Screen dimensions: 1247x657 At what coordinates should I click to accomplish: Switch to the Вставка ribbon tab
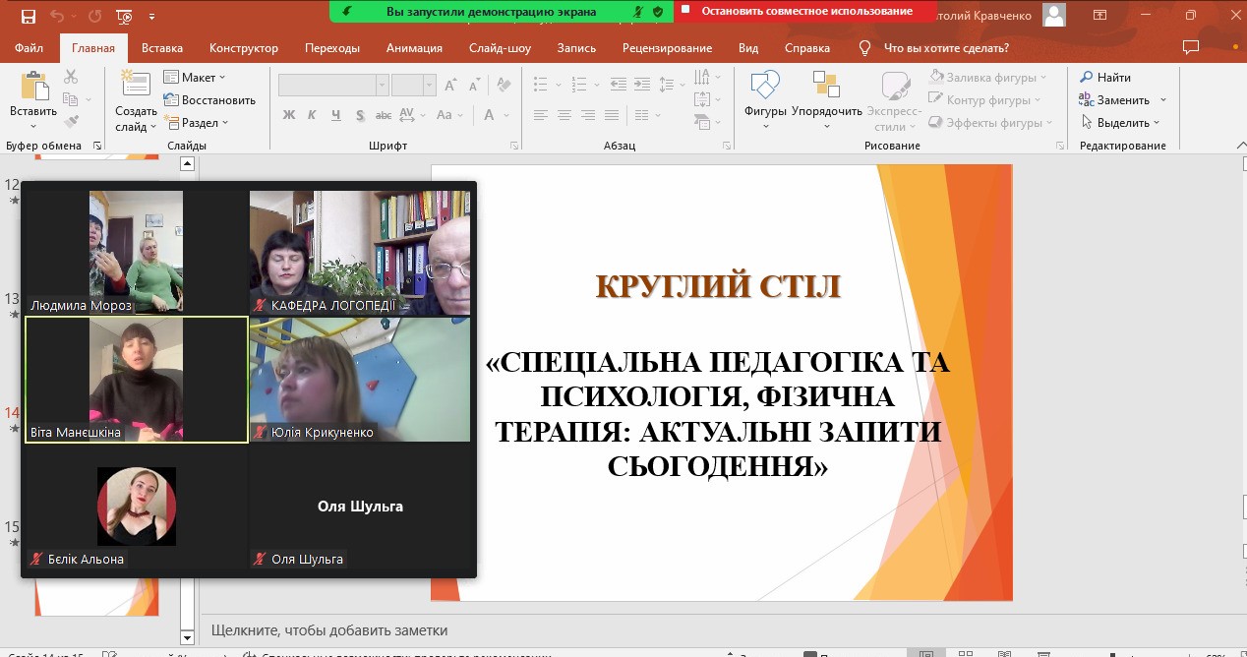coord(162,48)
